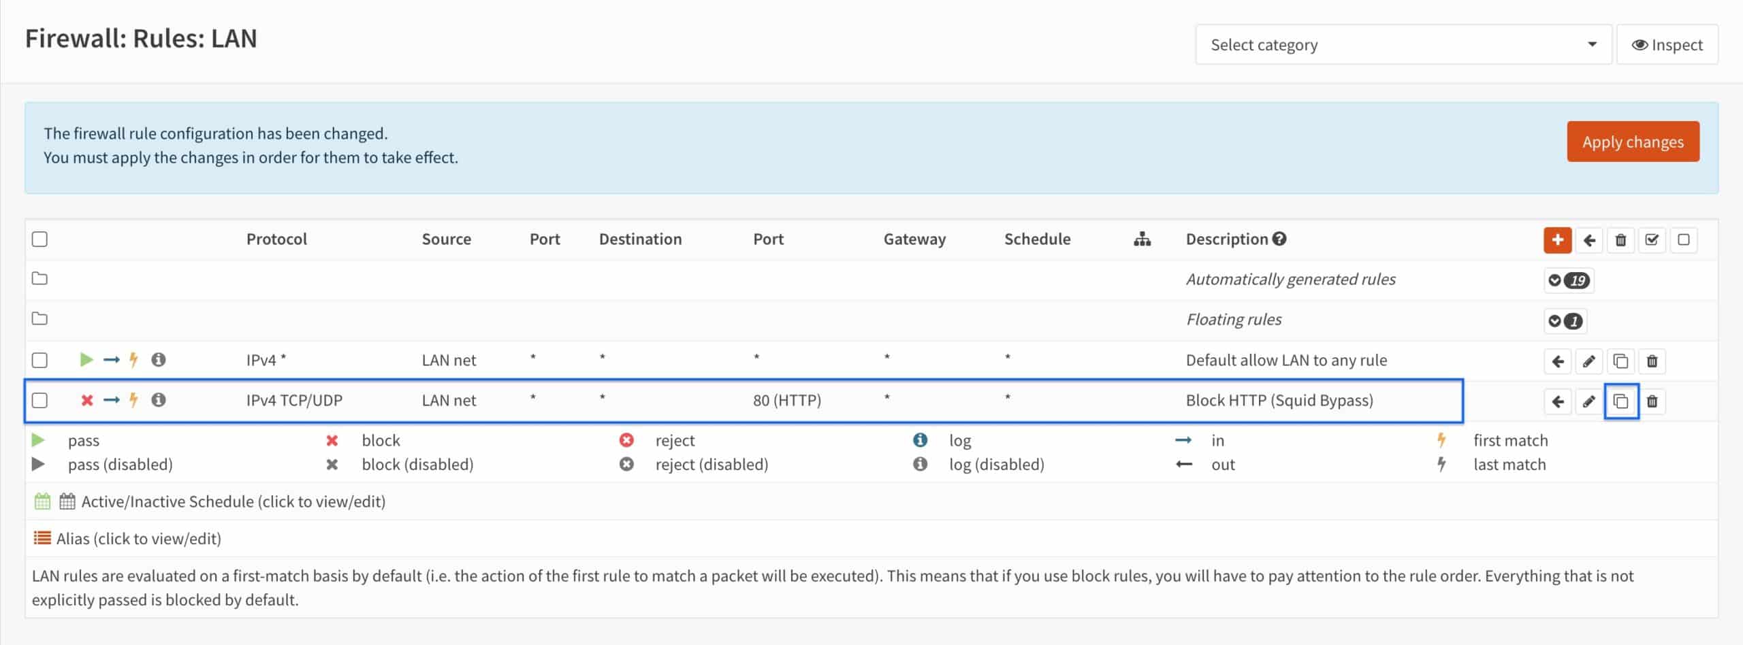The image size is (1743, 645).
Task: Delete the Default allow LAN rule
Action: pyautogui.click(x=1651, y=361)
